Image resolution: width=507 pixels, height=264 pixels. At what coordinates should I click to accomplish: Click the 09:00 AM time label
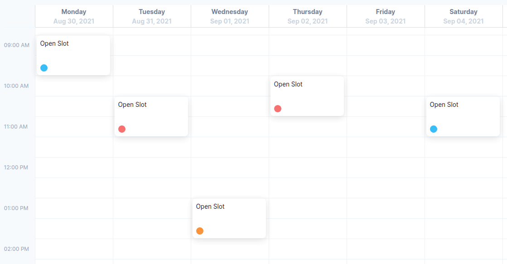tap(17, 45)
